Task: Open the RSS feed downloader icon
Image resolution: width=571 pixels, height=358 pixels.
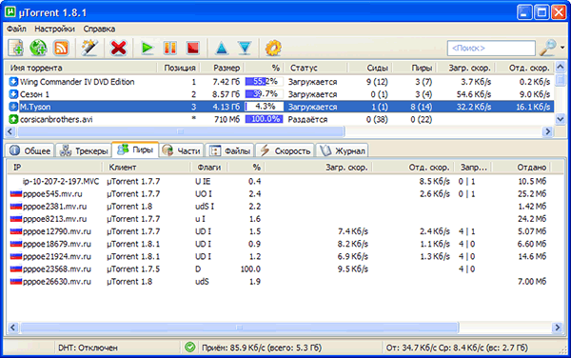Action: click(61, 48)
